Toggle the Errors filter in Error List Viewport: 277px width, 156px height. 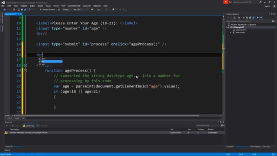(x=16, y=126)
